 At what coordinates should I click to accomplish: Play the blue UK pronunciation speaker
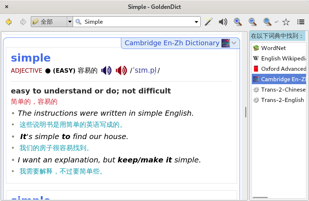pos(106,70)
